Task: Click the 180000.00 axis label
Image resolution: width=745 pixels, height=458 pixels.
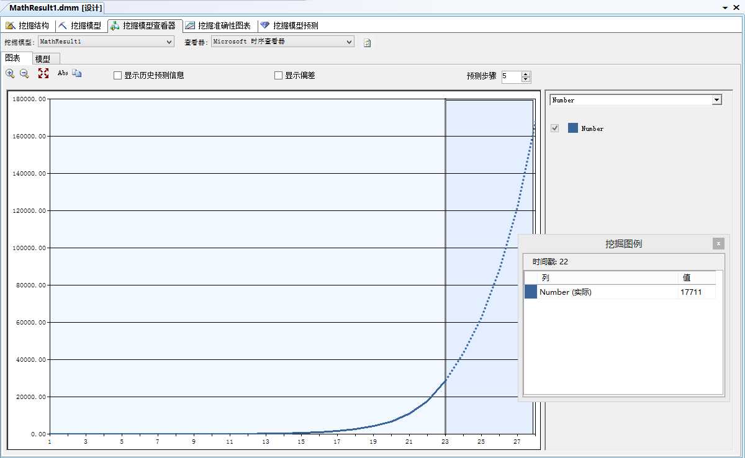Action: (30, 99)
